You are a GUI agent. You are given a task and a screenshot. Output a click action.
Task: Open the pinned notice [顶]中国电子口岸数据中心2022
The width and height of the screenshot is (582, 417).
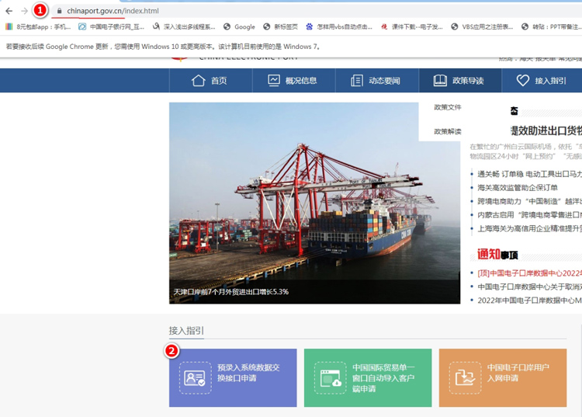coord(529,273)
